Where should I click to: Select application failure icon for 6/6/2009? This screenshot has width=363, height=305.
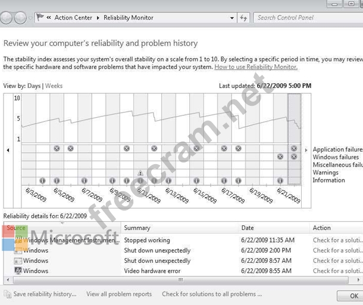pos(71,149)
